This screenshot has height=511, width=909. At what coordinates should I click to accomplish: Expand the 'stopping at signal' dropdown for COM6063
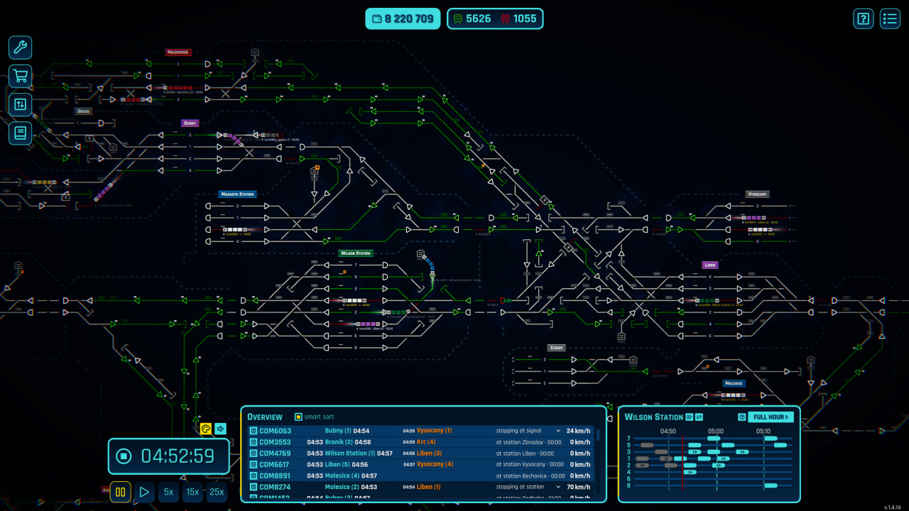click(560, 430)
